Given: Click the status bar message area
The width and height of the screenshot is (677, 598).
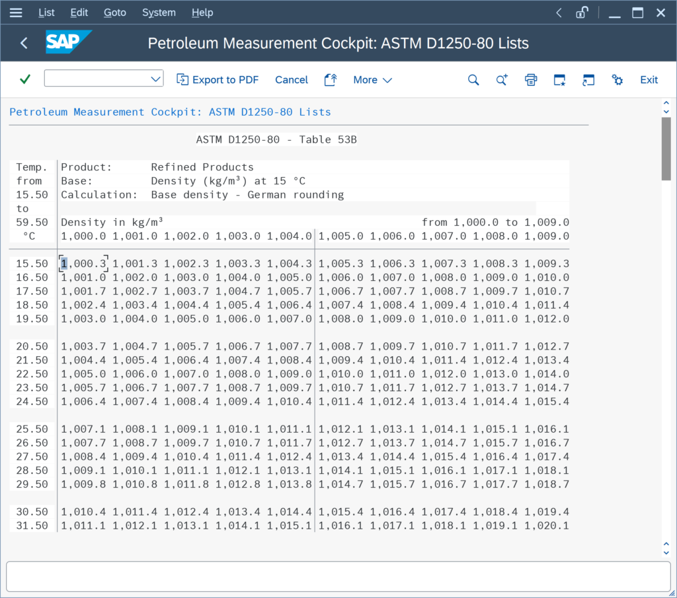Looking at the screenshot, I should [338, 576].
